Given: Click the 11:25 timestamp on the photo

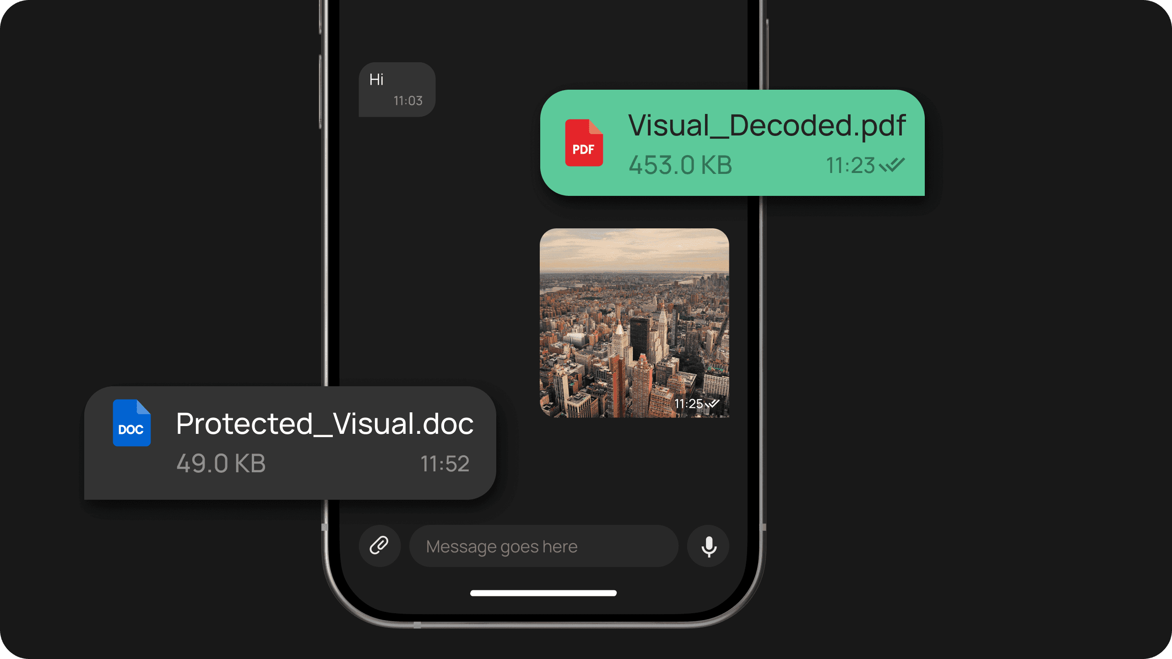Looking at the screenshot, I should tap(688, 404).
